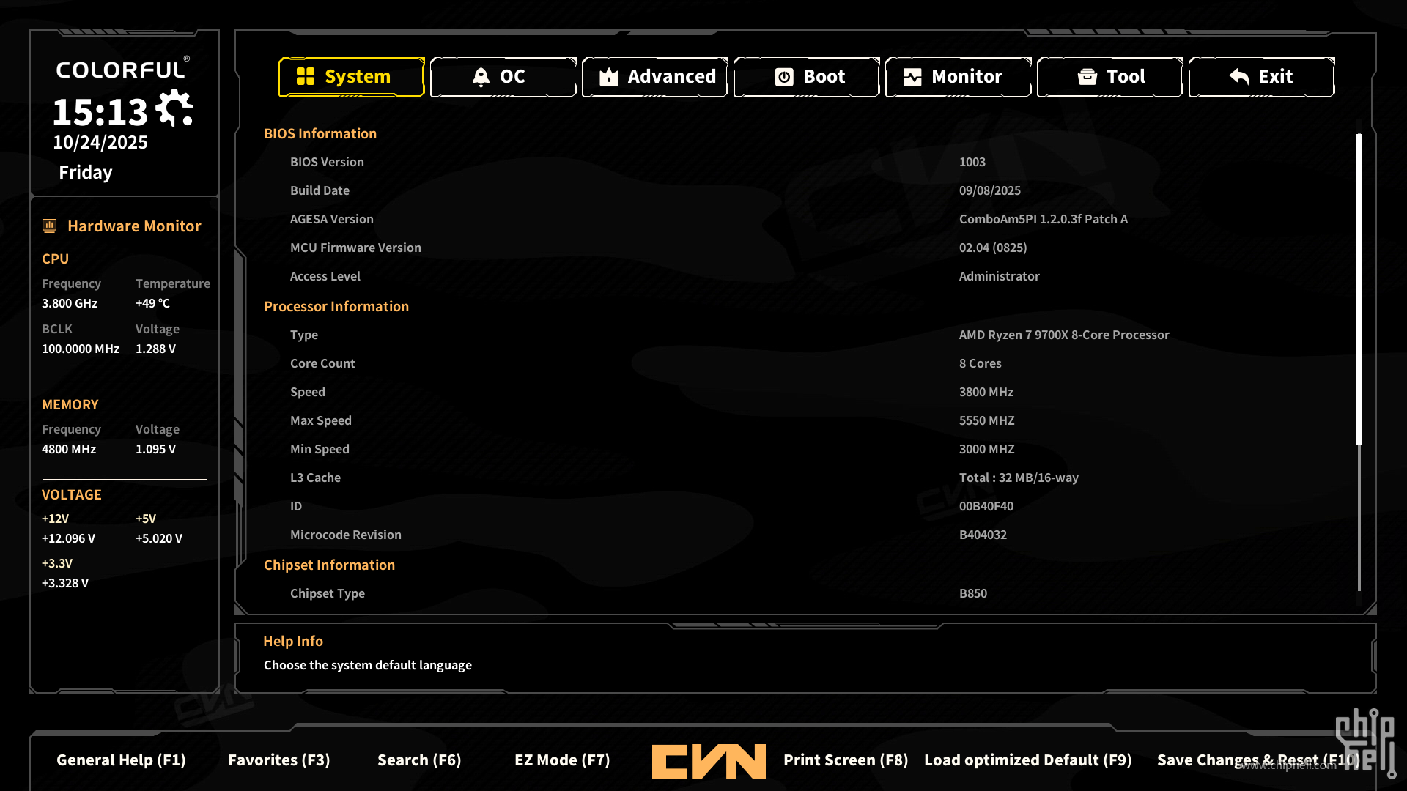1407x791 pixels.
Task: Click the vertical scrollbar in the System page
Action: point(1359,289)
